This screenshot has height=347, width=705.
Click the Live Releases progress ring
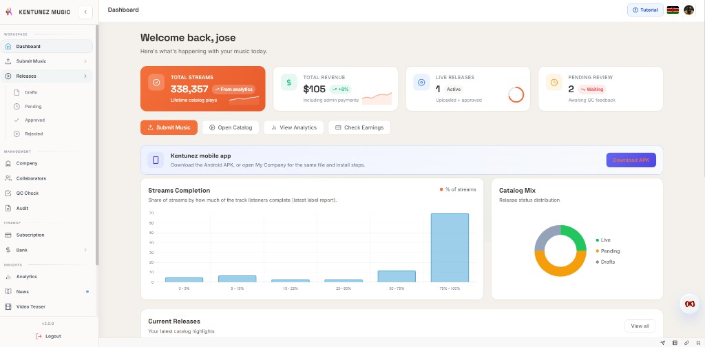516,95
